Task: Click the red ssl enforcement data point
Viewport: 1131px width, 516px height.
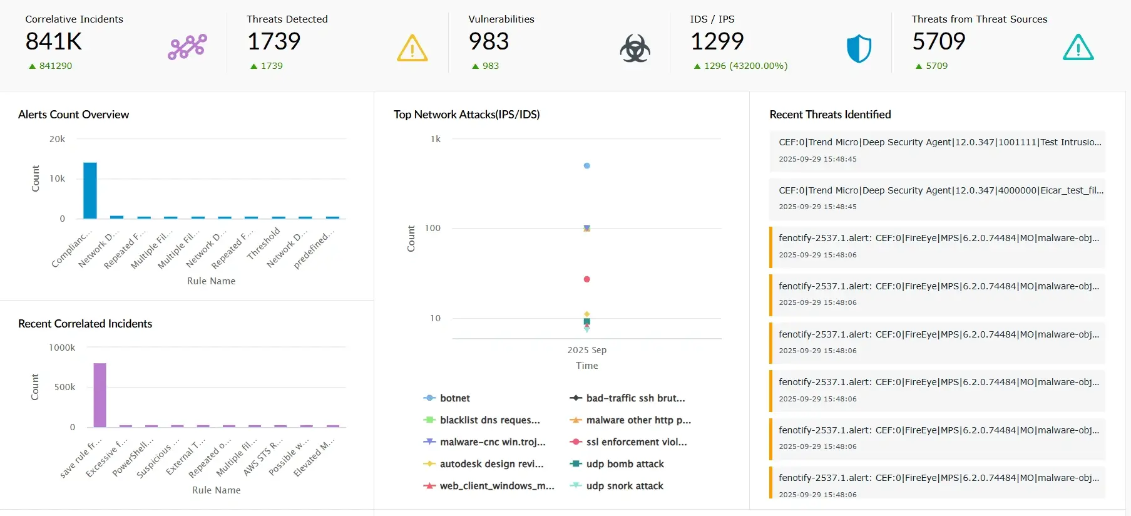Action: pyautogui.click(x=586, y=279)
